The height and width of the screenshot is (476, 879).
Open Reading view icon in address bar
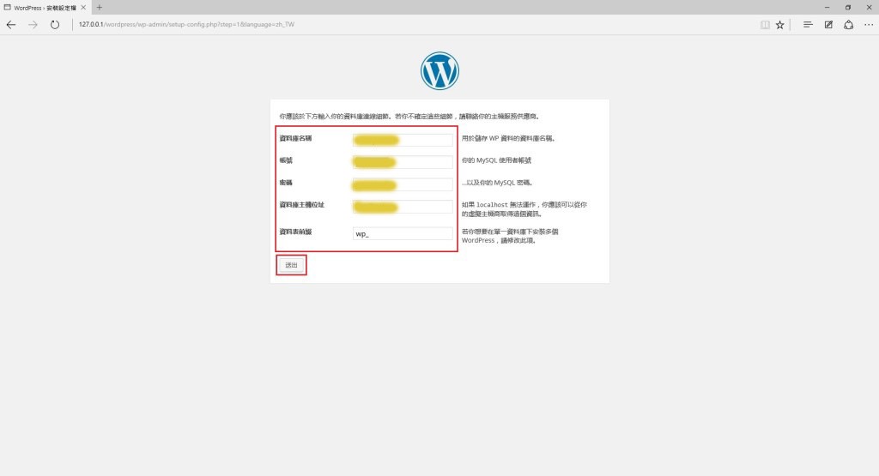[x=765, y=25]
